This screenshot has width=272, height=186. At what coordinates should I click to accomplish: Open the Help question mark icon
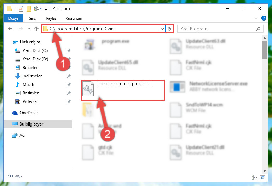(x=264, y=18)
